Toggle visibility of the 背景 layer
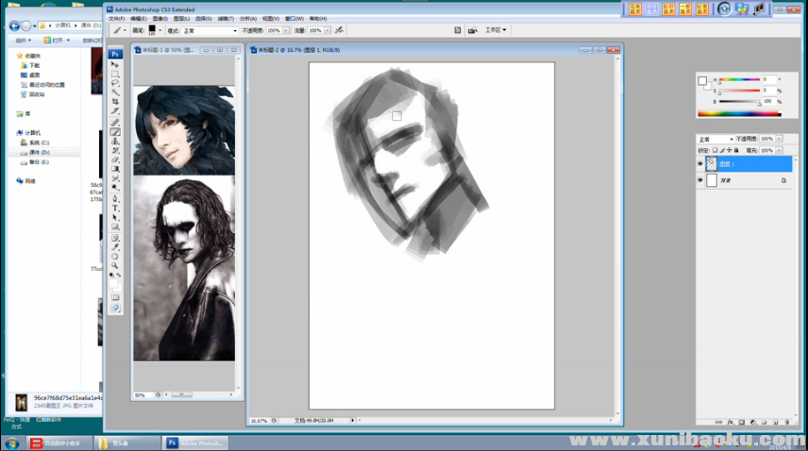The width and height of the screenshot is (808, 451). coord(699,180)
